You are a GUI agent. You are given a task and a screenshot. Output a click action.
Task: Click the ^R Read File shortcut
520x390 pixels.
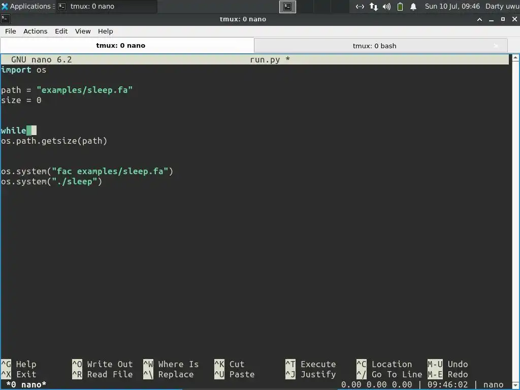(103, 374)
